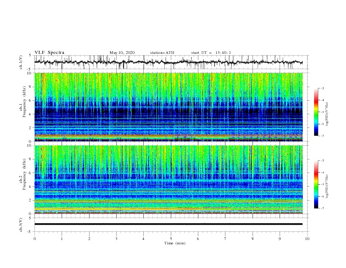Click time axis tick label "6"
This screenshot has width=346, height=268.
[198, 239]
